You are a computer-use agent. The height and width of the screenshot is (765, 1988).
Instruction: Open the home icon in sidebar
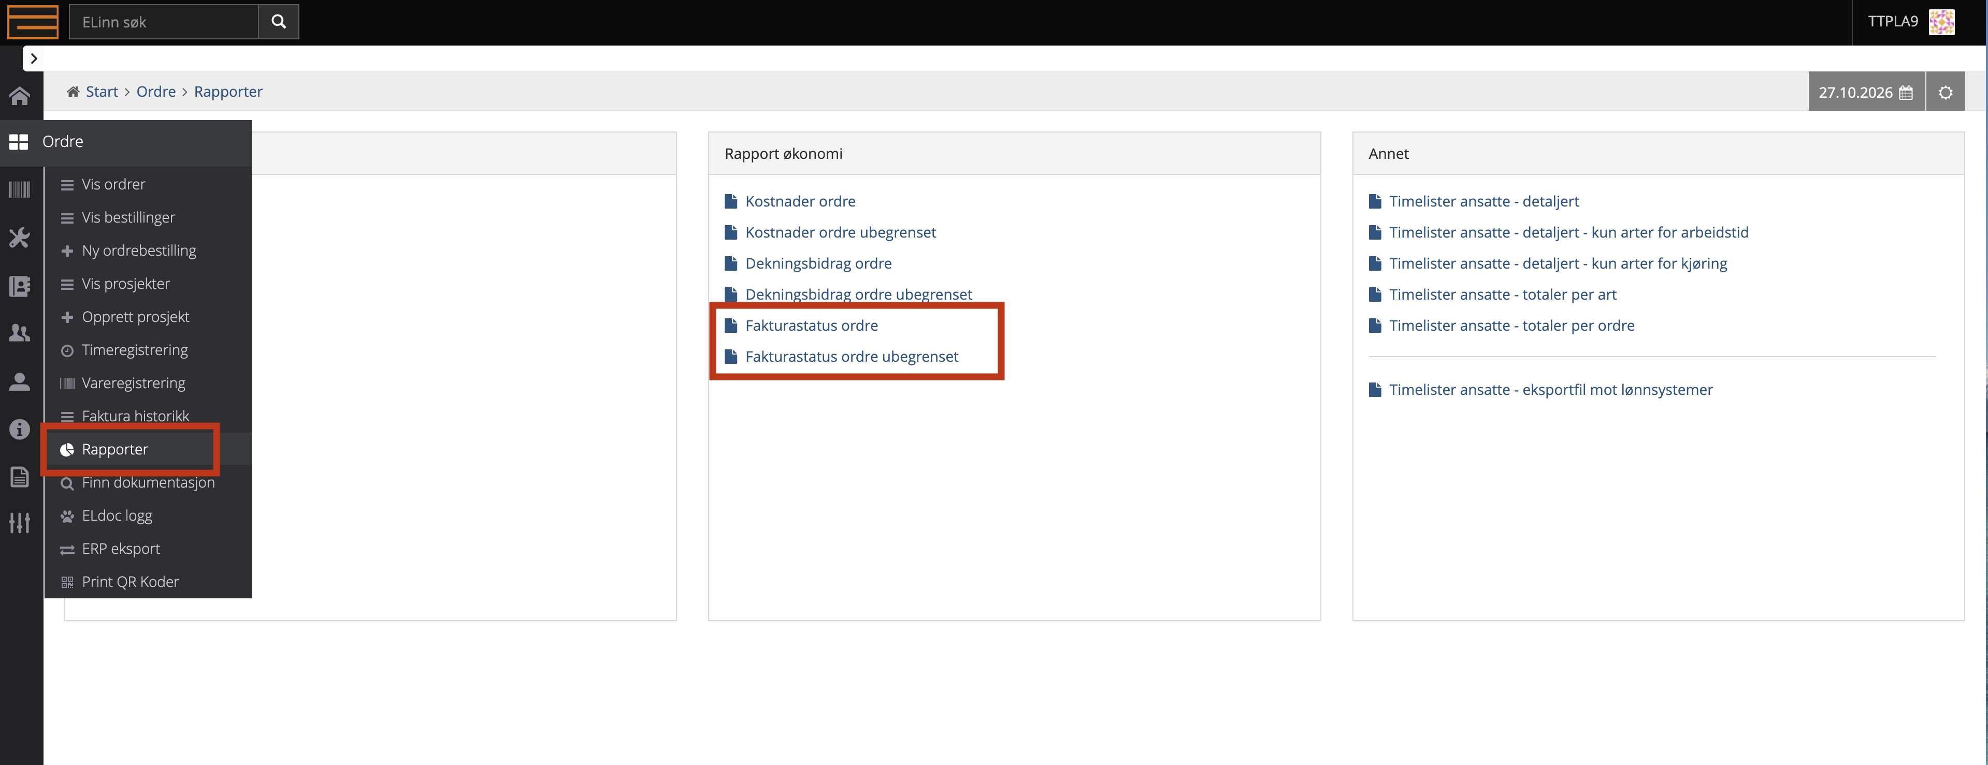click(20, 96)
